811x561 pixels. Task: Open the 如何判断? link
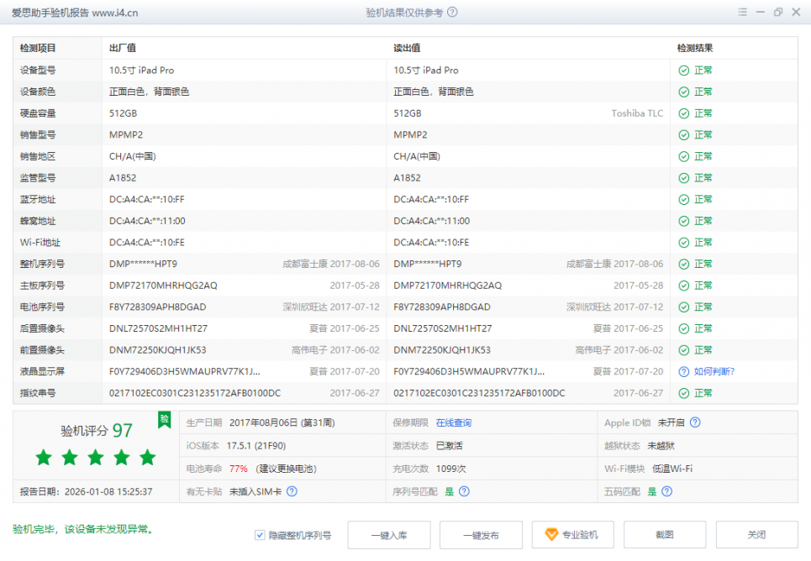pos(714,371)
